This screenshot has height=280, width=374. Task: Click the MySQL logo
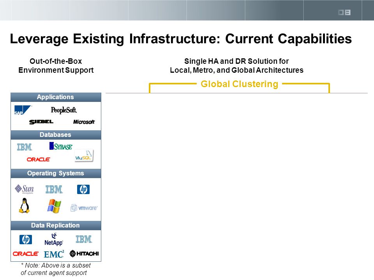point(84,156)
